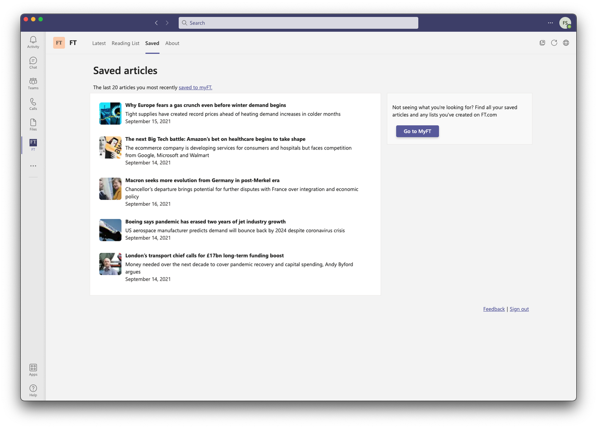Switch to the Reading List tab
Screen dimensions: 597x428
coord(125,43)
